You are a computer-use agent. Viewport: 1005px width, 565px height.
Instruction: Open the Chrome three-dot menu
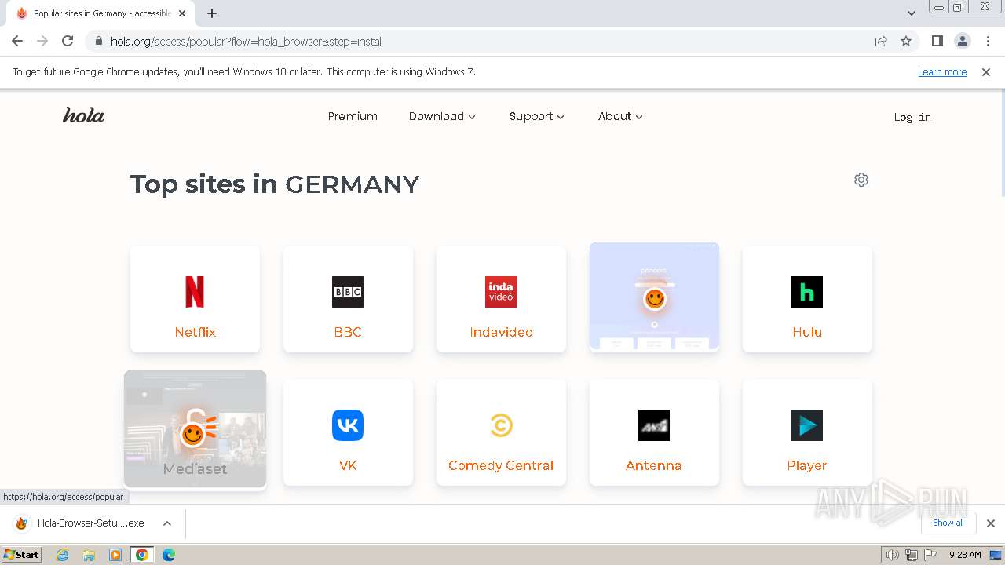(989, 41)
